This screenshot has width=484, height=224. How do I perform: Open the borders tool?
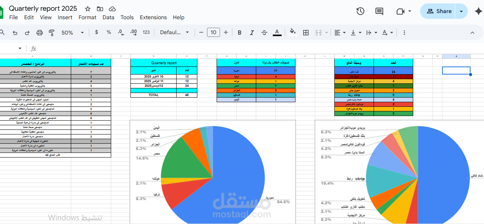coord(306,33)
